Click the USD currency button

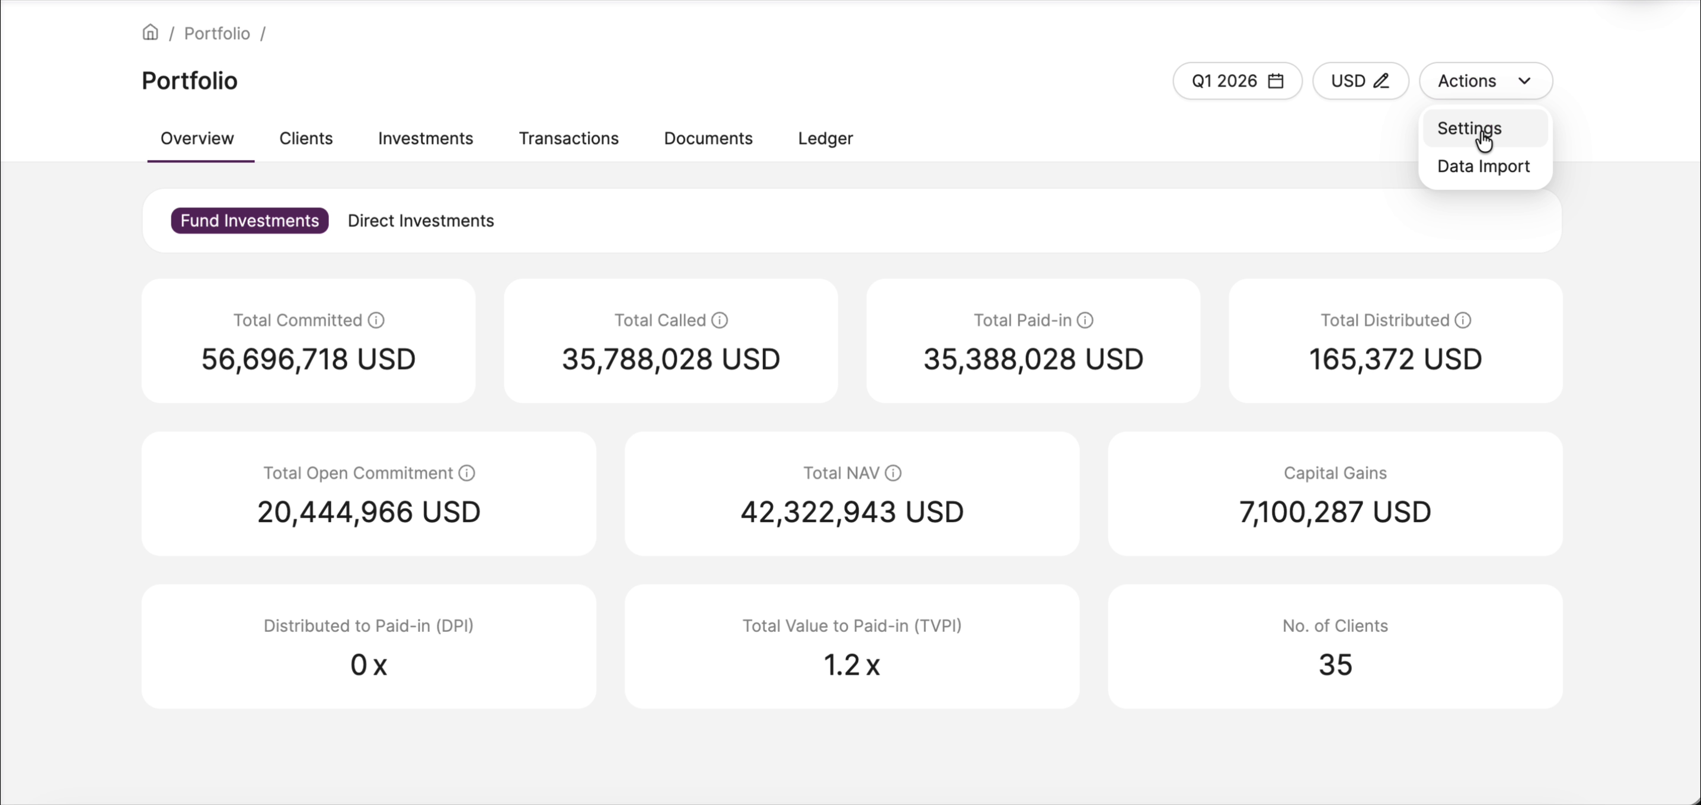click(1360, 81)
